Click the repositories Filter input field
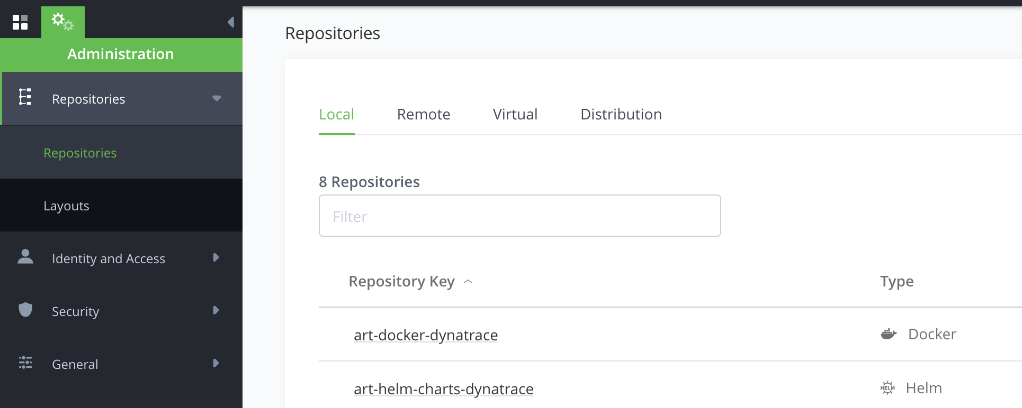 (x=519, y=216)
